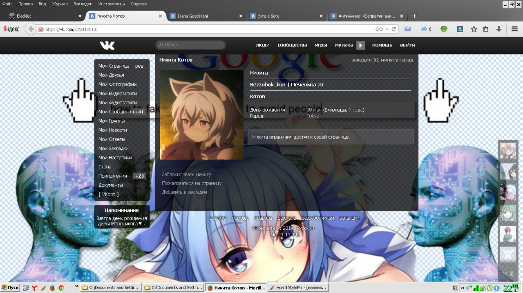Click Пожаловаться на страницу link
The width and height of the screenshot is (523, 293).
[x=192, y=183]
